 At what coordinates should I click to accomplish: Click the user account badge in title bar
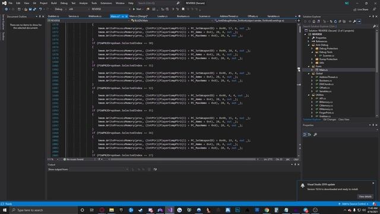point(347,3)
